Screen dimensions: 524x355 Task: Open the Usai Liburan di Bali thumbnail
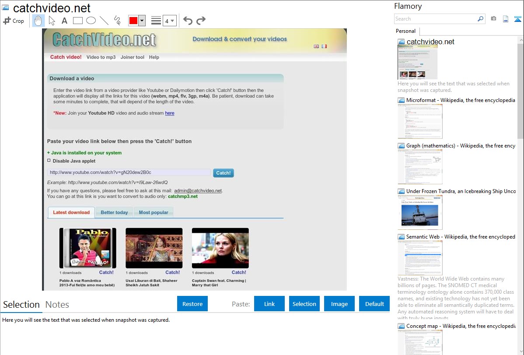(154, 248)
